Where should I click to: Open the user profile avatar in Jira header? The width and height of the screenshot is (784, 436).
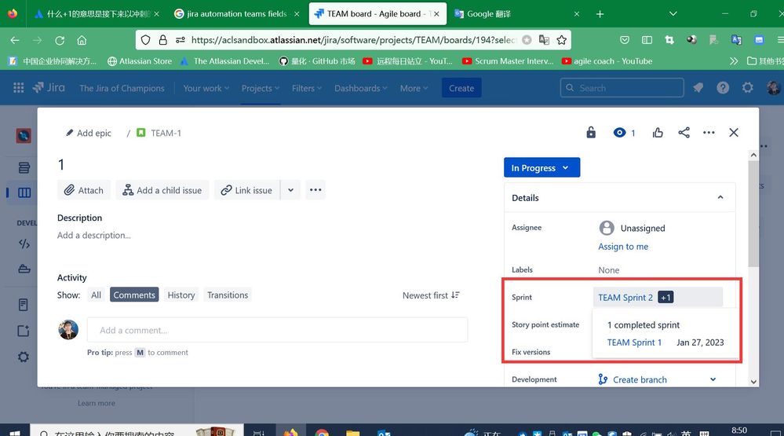click(773, 88)
